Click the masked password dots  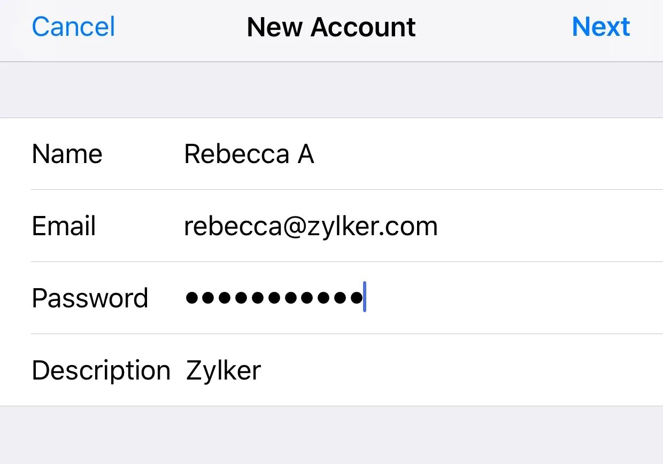274,298
